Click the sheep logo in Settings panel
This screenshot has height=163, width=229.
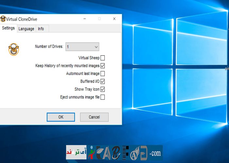pos(13,50)
